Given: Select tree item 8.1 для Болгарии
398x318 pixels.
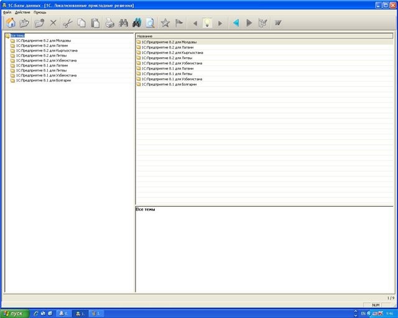Looking at the screenshot, I should (x=44, y=80).
